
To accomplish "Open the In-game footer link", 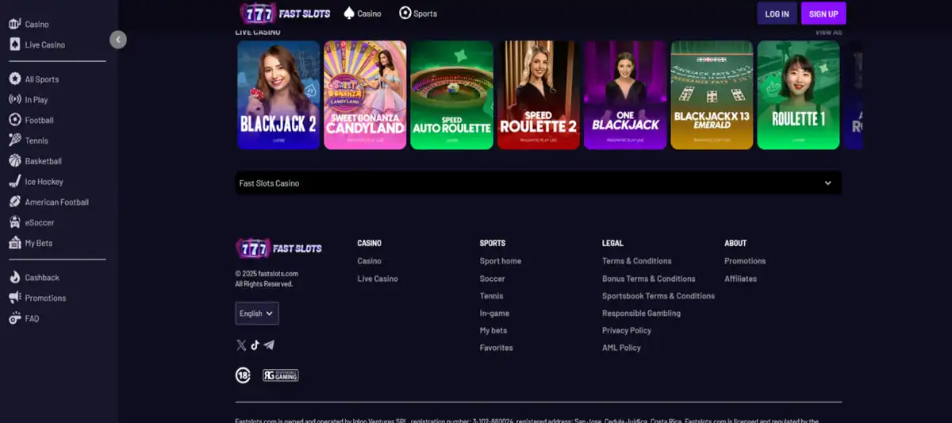I will coord(494,313).
